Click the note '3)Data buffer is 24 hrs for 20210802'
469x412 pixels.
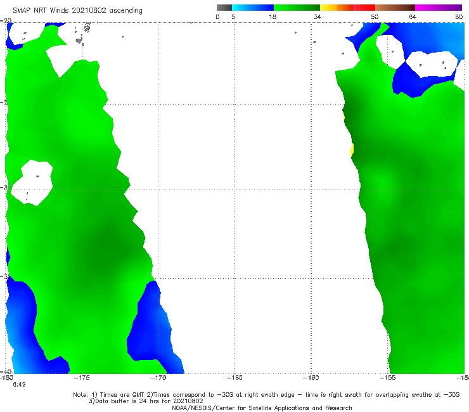tap(146, 401)
